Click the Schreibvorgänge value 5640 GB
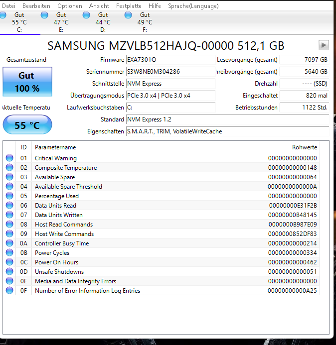 click(305, 72)
